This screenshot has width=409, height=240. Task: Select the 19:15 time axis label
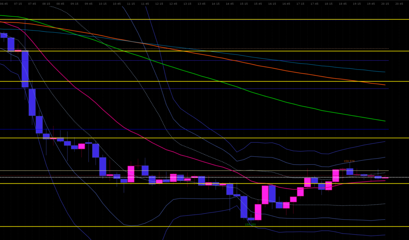point(357,4)
